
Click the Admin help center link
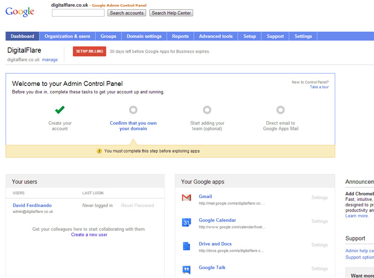pyautogui.click(x=360, y=250)
